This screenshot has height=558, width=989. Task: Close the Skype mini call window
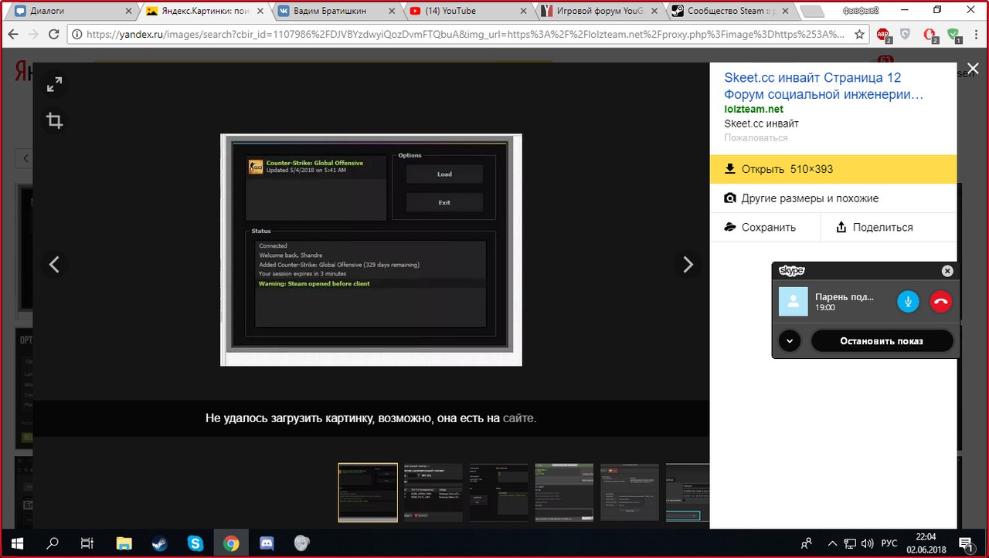coord(947,271)
